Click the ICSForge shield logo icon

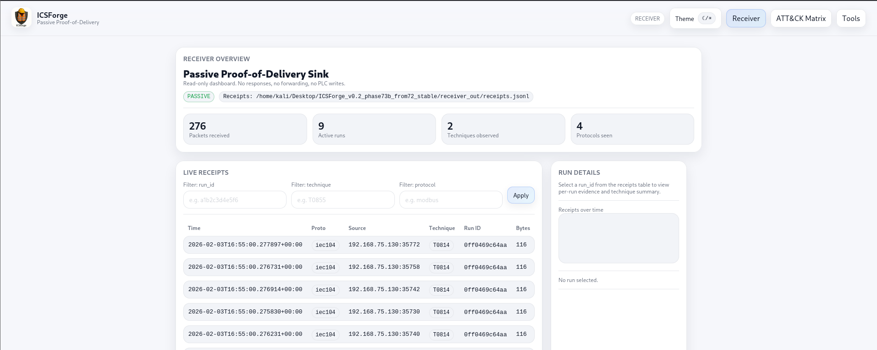[21, 18]
